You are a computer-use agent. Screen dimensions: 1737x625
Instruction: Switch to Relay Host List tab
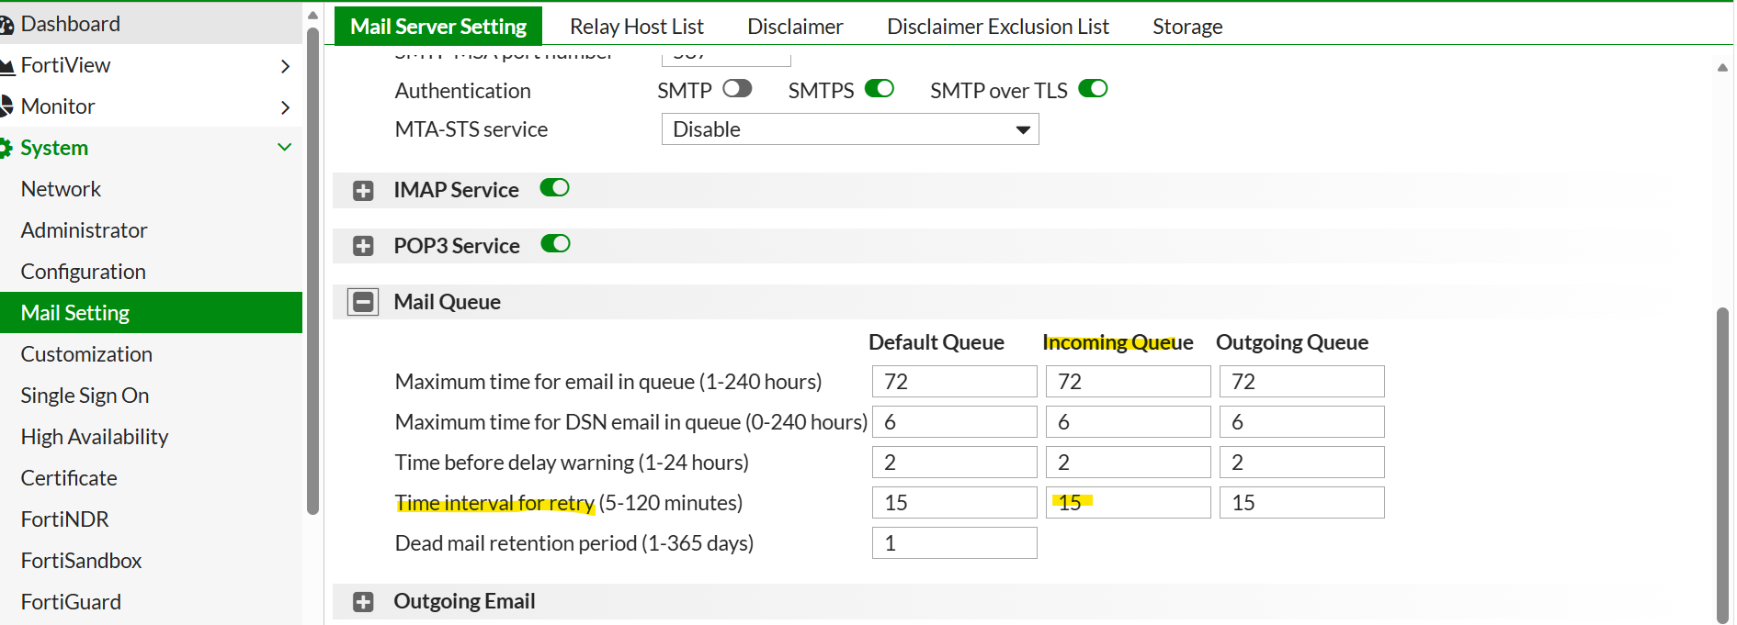637,27
